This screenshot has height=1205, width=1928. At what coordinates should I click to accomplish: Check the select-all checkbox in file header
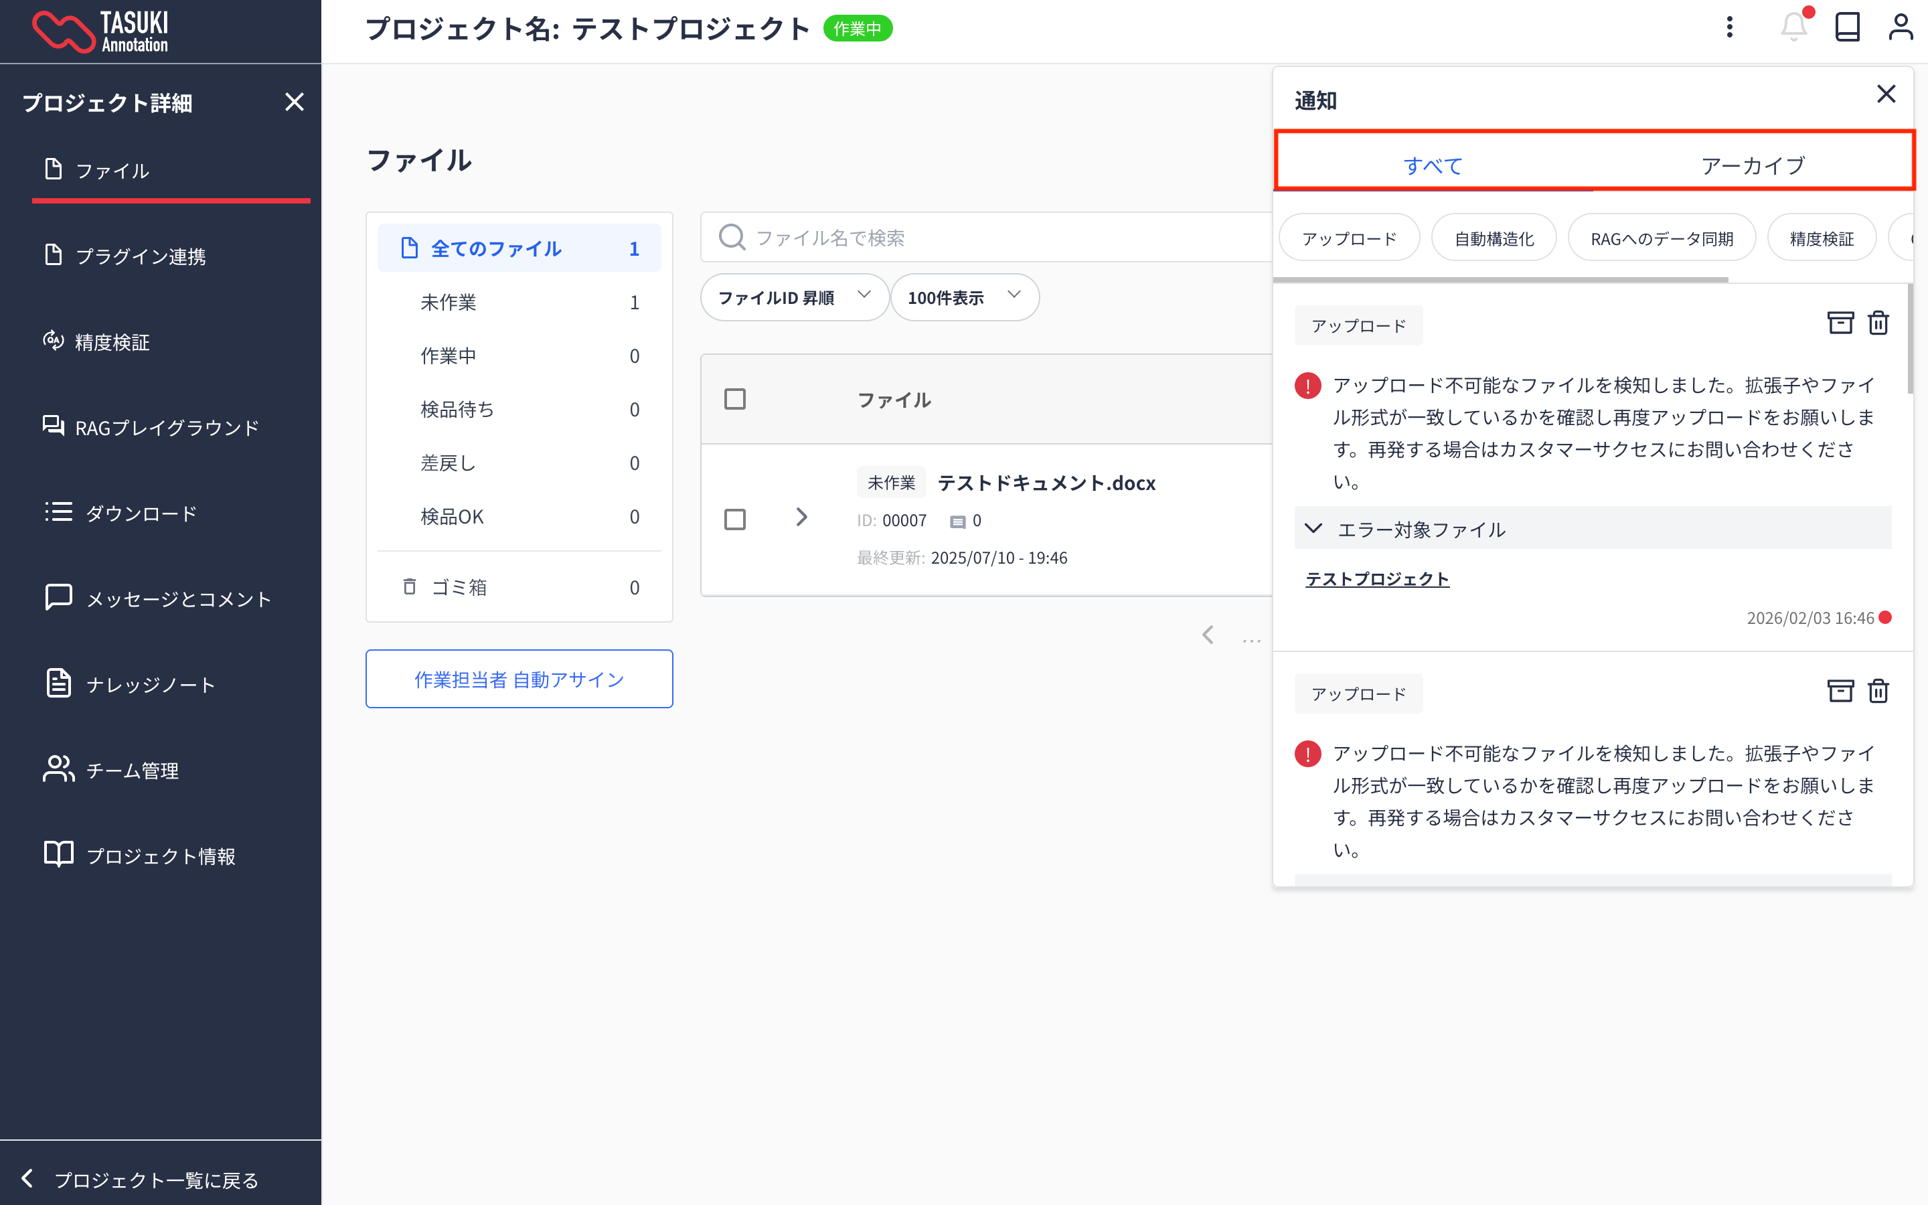pyautogui.click(x=734, y=399)
